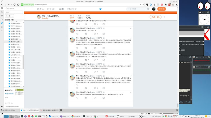
Task: Open emacs25 in the taskbar
Action: (65, 116)
